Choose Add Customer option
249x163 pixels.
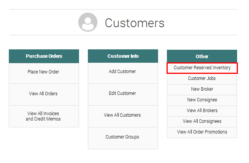[122, 72]
